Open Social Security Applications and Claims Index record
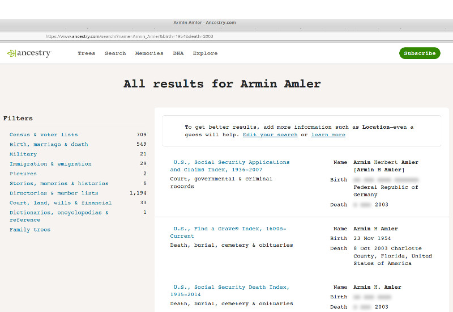The height and width of the screenshot is (312, 453). click(230, 166)
